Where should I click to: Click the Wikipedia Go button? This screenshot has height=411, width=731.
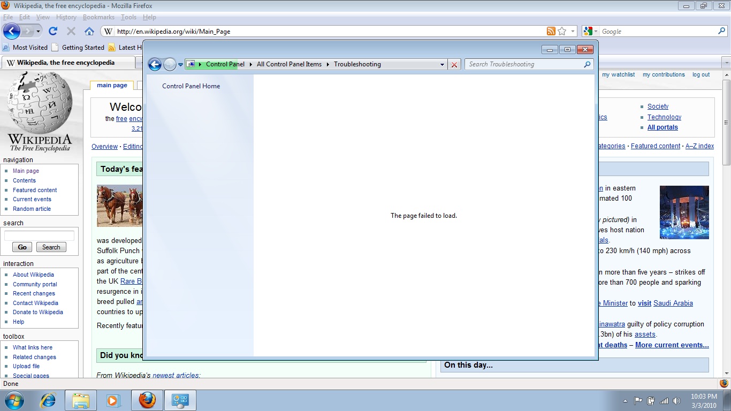pos(22,247)
